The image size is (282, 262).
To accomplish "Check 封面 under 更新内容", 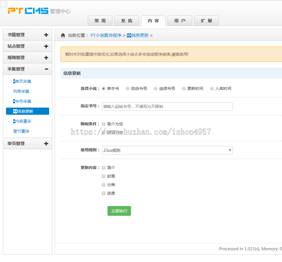I will pos(104,176).
